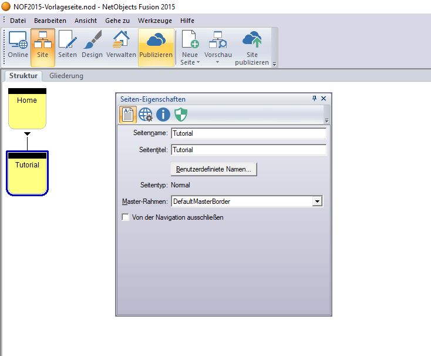Show the blue info tab in properties panel
The width and height of the screenshot is (431, 356).
coord(163,115)
